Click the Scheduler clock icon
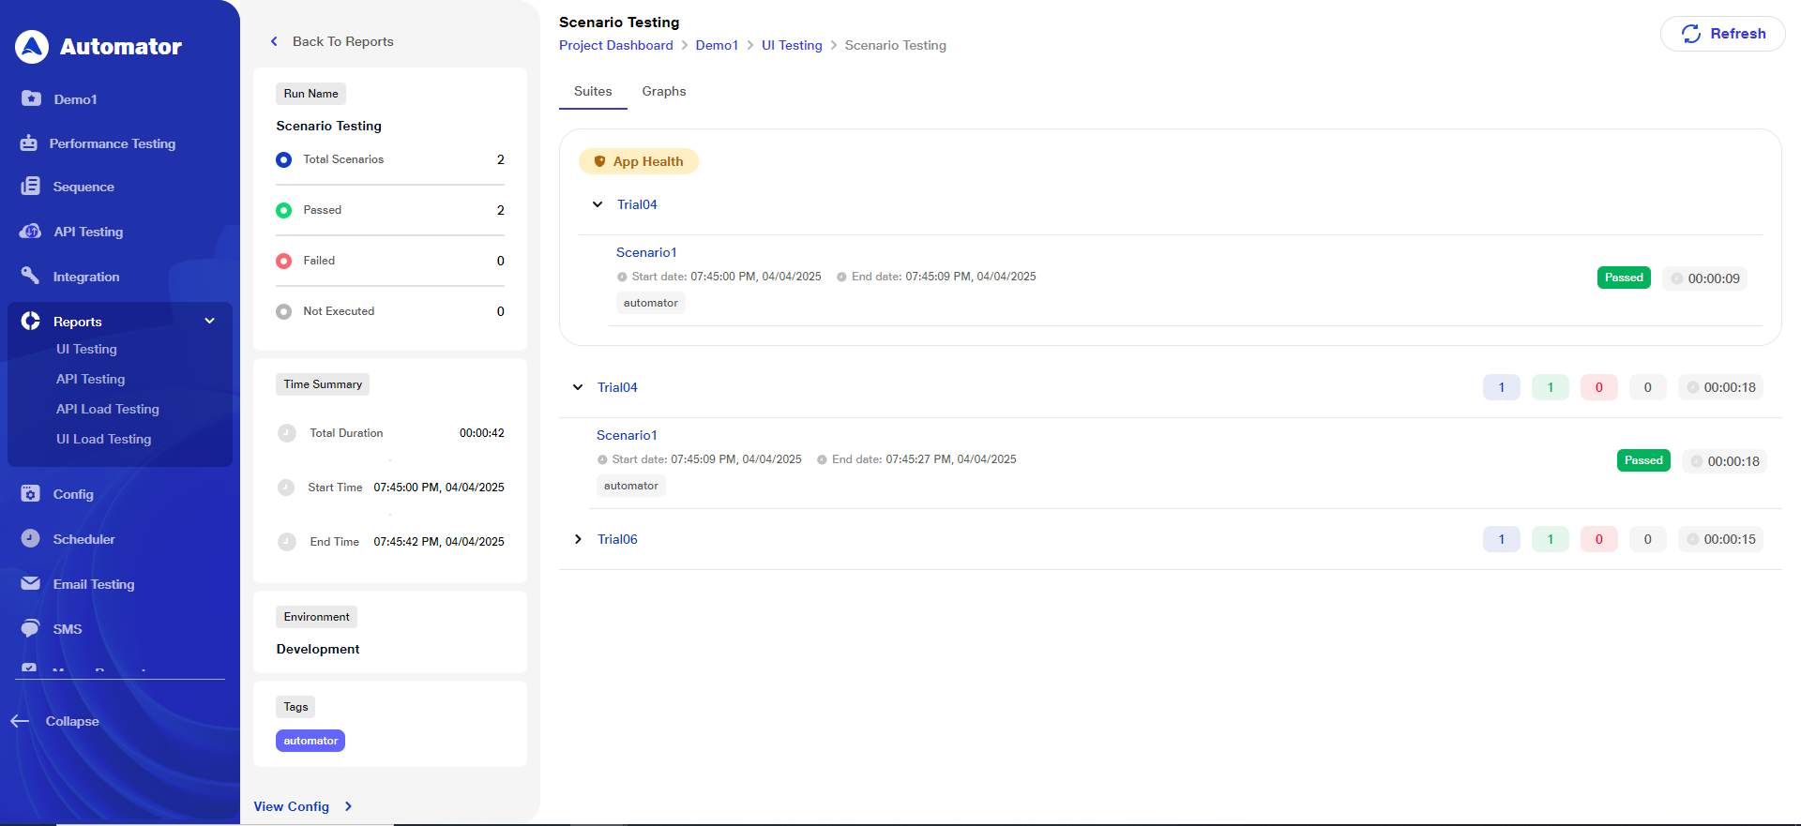The width and height of the screenshot is (1801, 826). [x=31, y=538]
